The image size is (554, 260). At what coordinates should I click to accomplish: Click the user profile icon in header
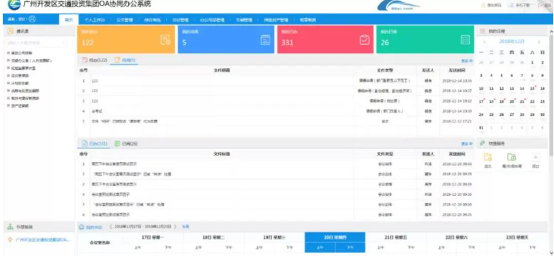point(32,18)
